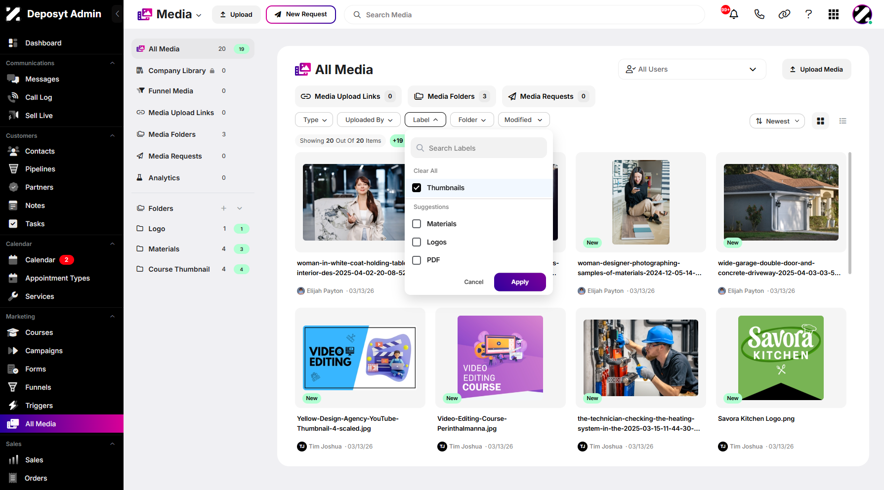Click the New Request button
This screenshot has height=490, width=884.
pos(300,14)
